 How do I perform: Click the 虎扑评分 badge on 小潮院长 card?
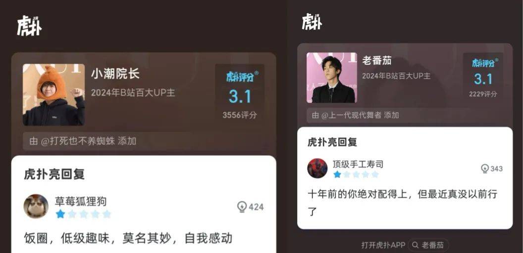point(242,77)
